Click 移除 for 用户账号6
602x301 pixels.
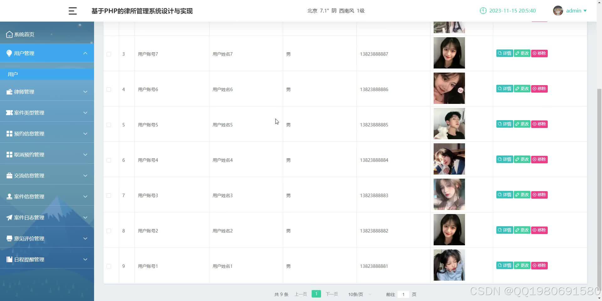pos(539,89)
